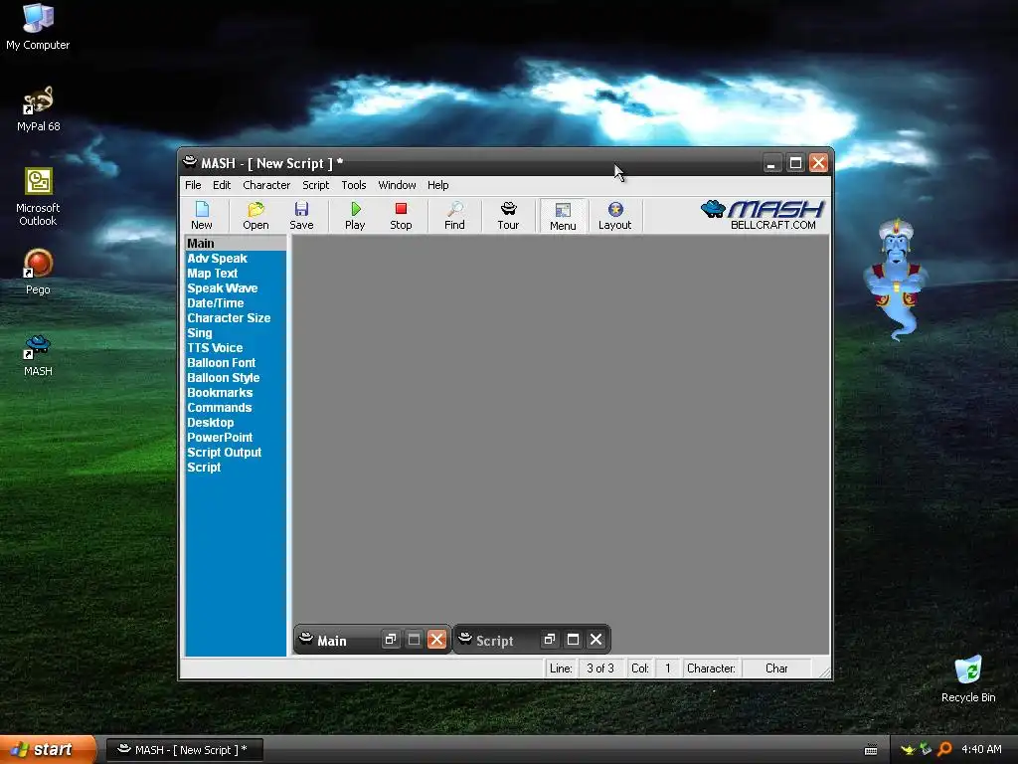Viewport: 1018px width, 764px height.
Task: Click the MASH Bellcraft.com logo
Action: coord(763,215)
